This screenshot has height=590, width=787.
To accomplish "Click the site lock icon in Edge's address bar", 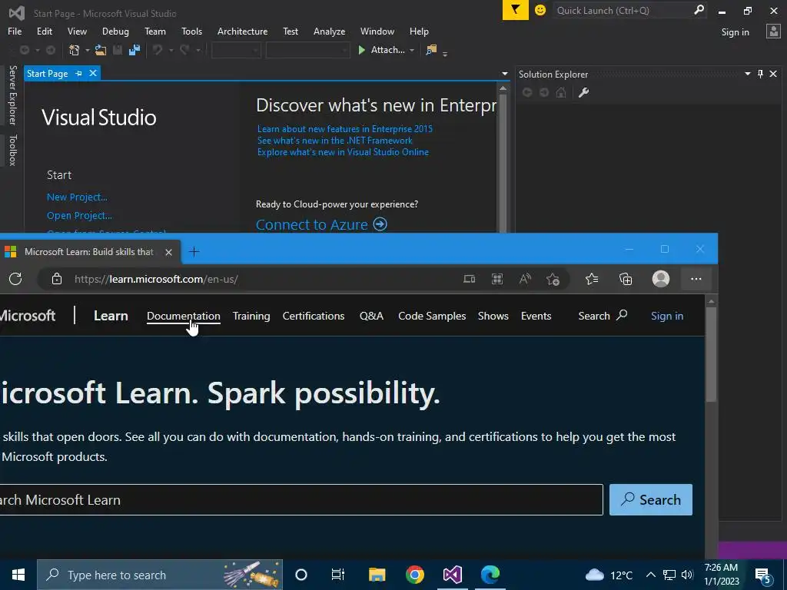I will tap(57, 278).
